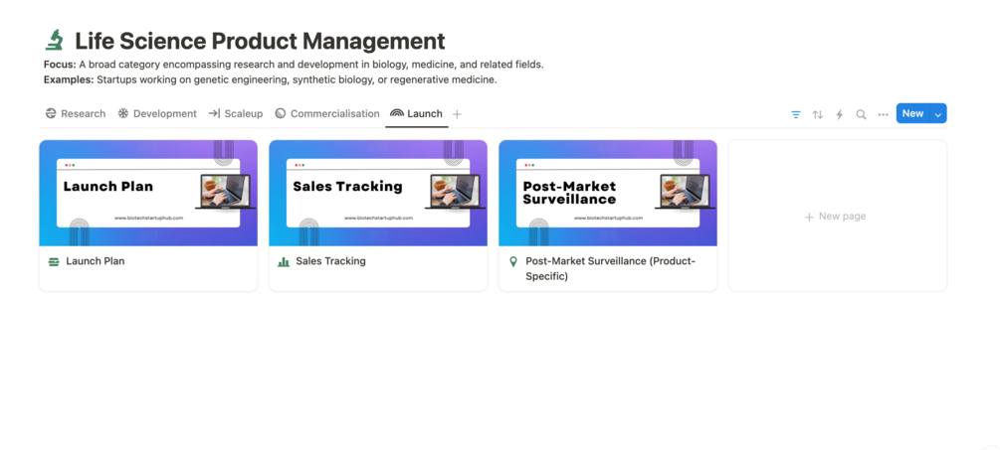Viewport: 1000px width, 450px height.
Task: Click the Launch Plan card's page icon
Action: (x=54, y=261)
